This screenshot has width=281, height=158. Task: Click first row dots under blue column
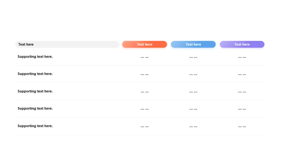point(194,58)
